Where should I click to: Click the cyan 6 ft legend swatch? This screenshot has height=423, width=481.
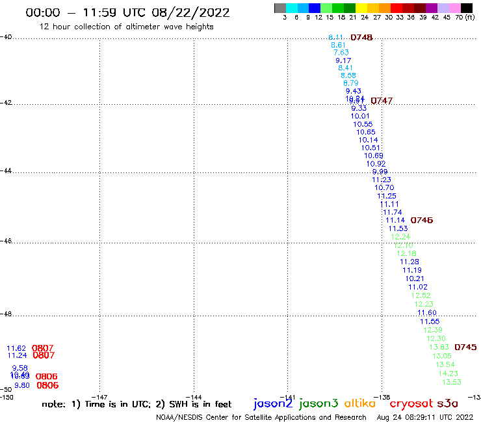pyautogui.click(x=292, y=8)
